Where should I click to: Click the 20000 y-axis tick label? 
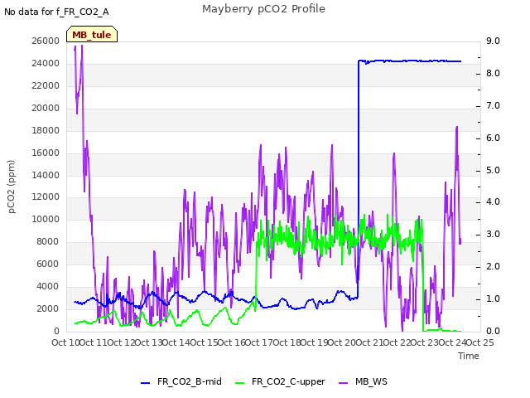(x=46, y=108)
